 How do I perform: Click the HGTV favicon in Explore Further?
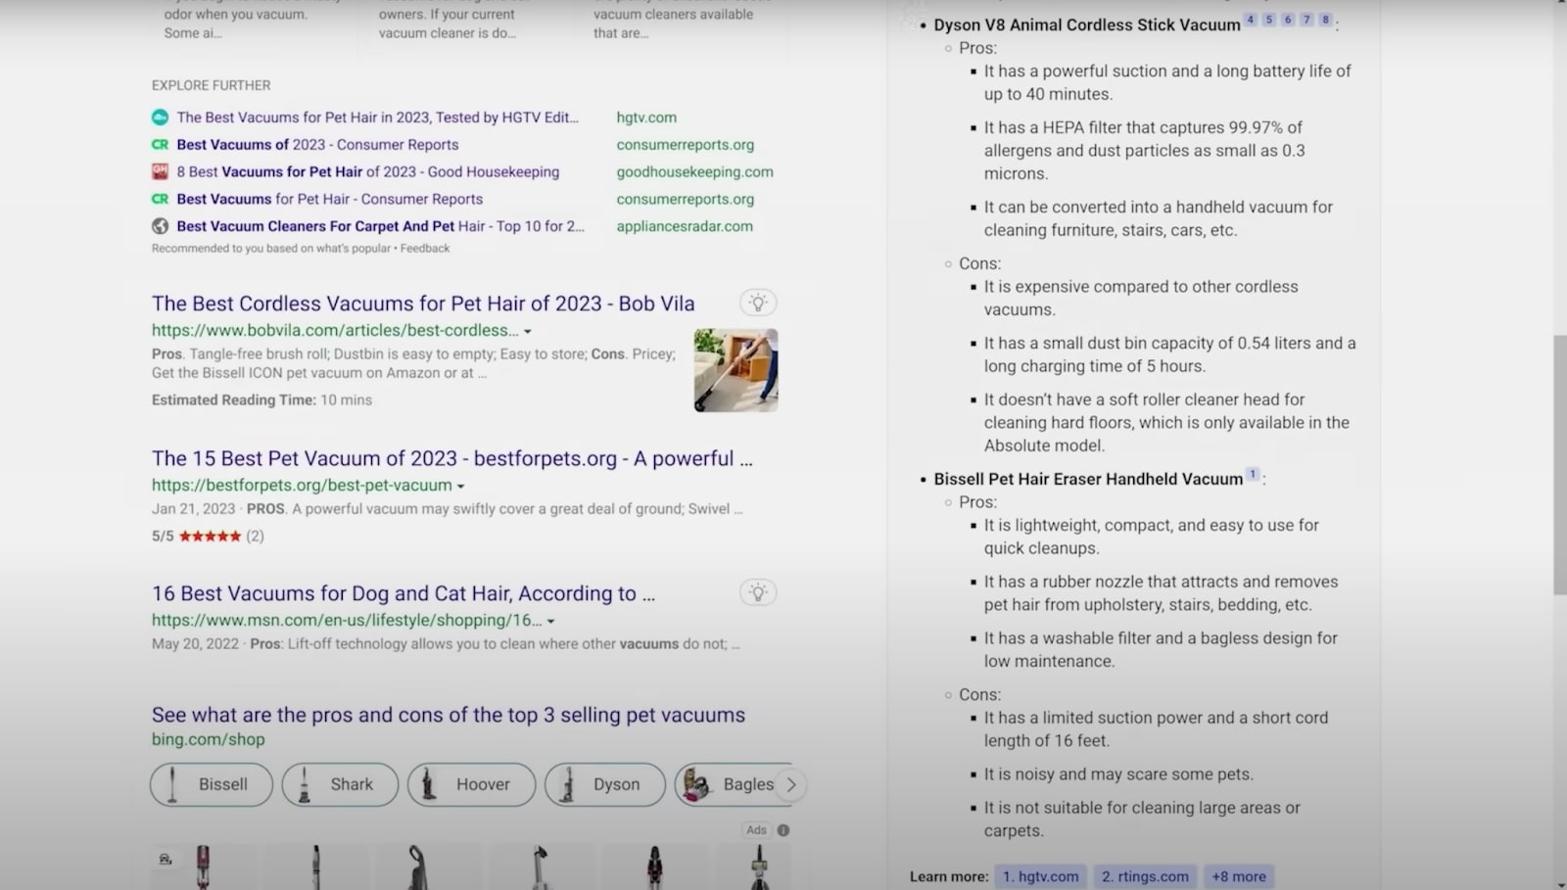(x=160, y=117)
